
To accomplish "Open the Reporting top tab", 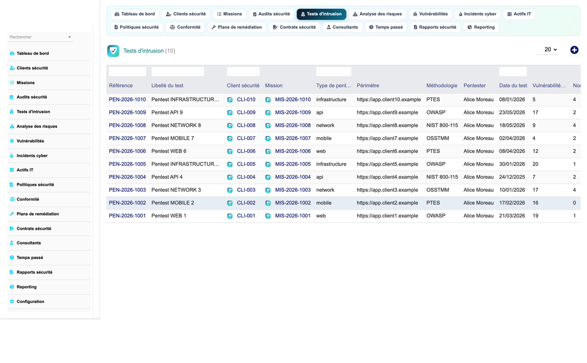I will [481, 27].
